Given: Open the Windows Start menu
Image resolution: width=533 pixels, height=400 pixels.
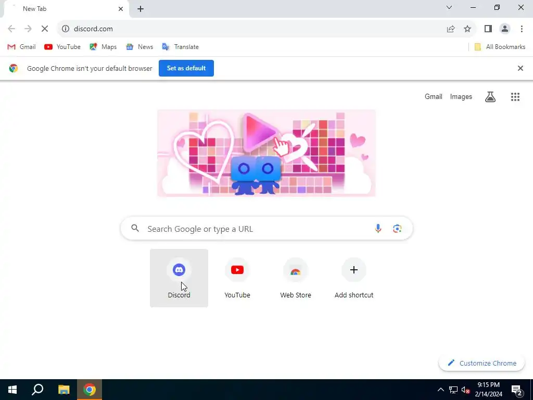Looking at the screenshot, I should [x=12, y=390].
